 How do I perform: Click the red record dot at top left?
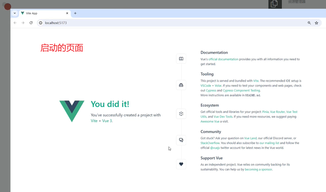point(8,7)
